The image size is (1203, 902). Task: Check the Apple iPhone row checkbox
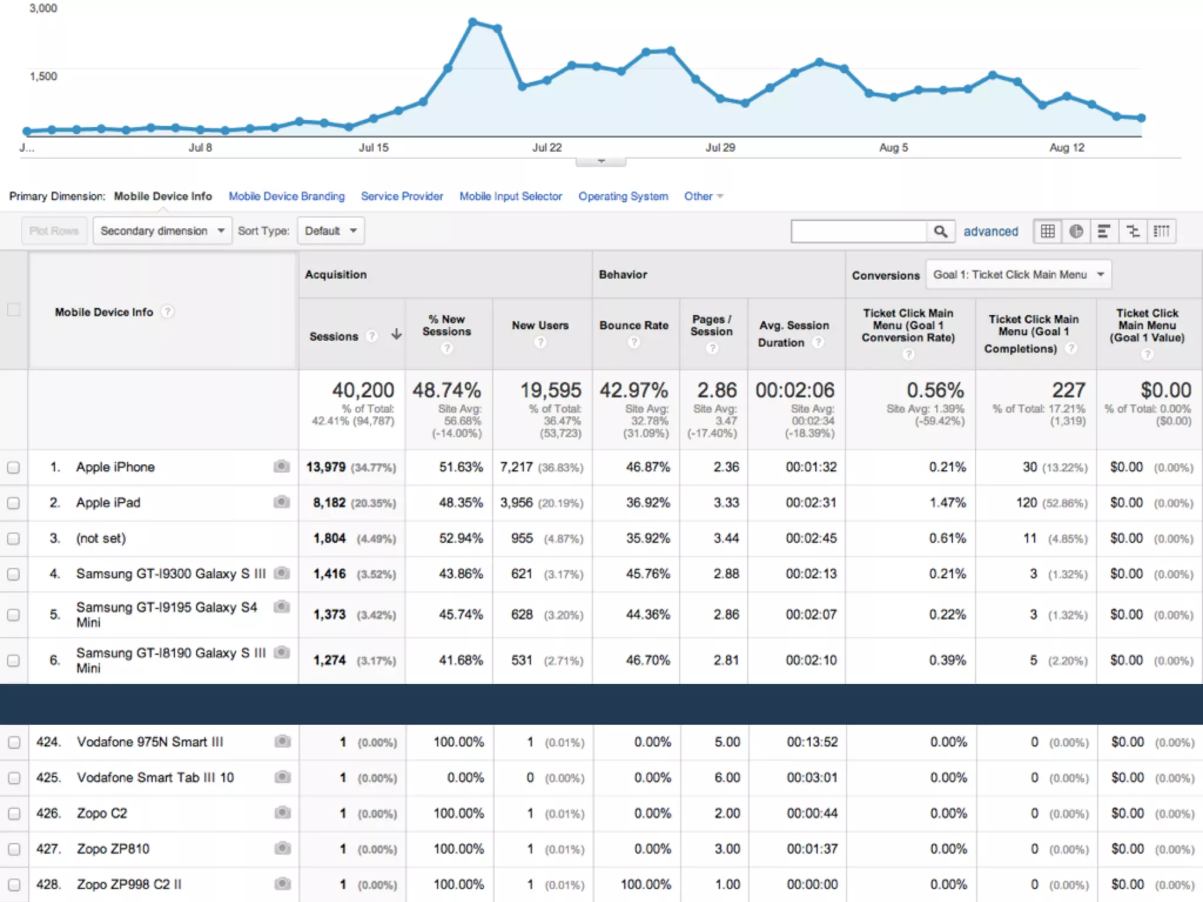pos(14,467)
